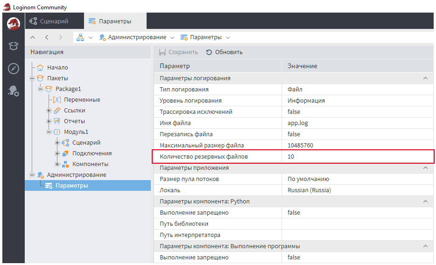Viewport: 436px width, 265px height.
Task: Collapse Выполнение программы component section
Action: tap(425, 246)
